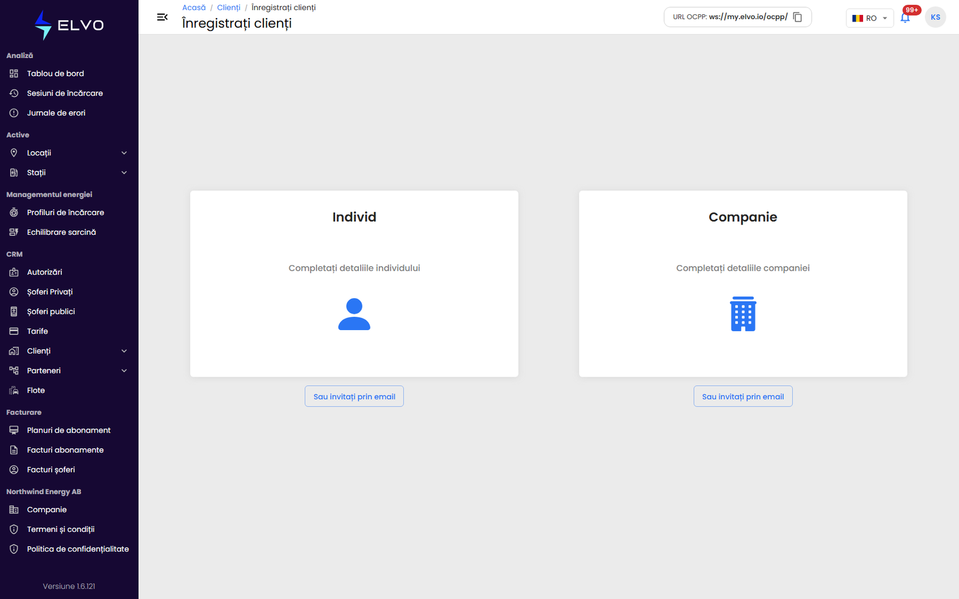The height and width of the screenshot is (599, 959).
Task: Click the Termeni și condiții shield icon
Action: [x=14, y=530]
